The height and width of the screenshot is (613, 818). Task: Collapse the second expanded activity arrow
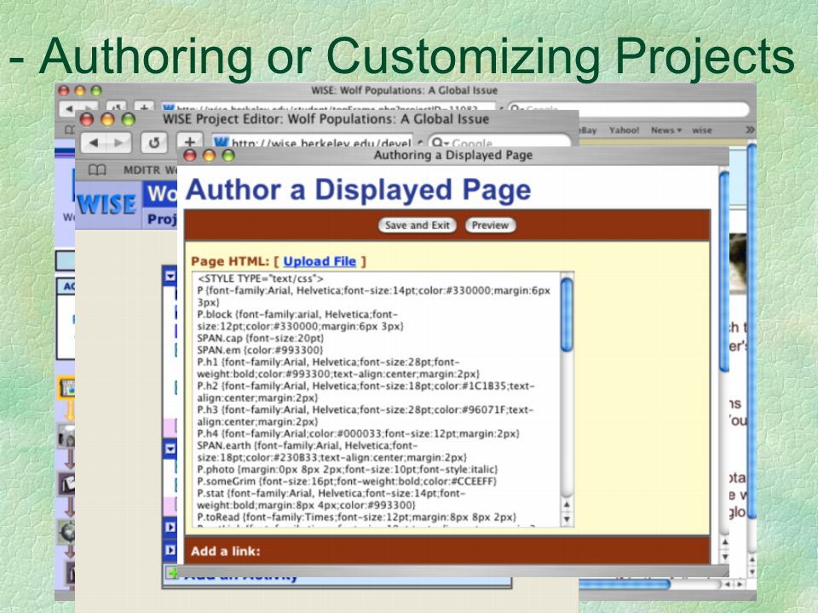point(170,449)
